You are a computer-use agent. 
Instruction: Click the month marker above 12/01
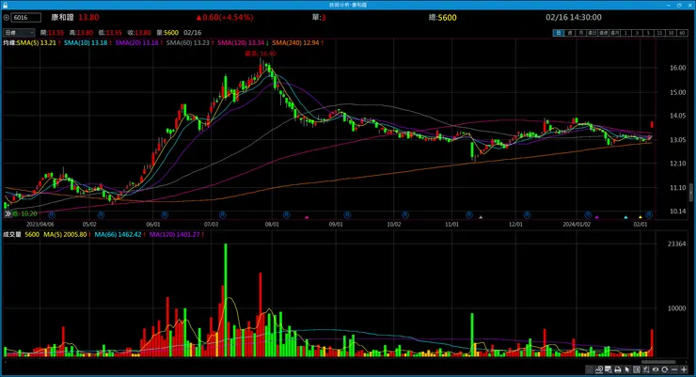pos(527,215)
